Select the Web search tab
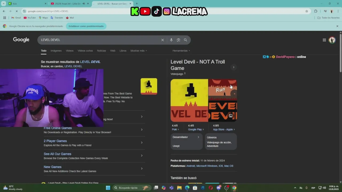Viewport: 342px width, 192px height. [113, 51]
